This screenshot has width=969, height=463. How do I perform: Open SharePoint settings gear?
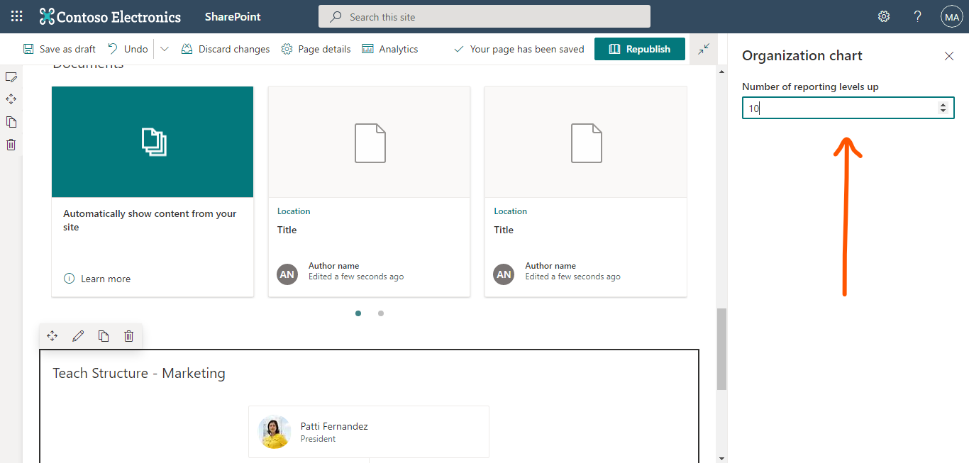click(x=883, y=16)
